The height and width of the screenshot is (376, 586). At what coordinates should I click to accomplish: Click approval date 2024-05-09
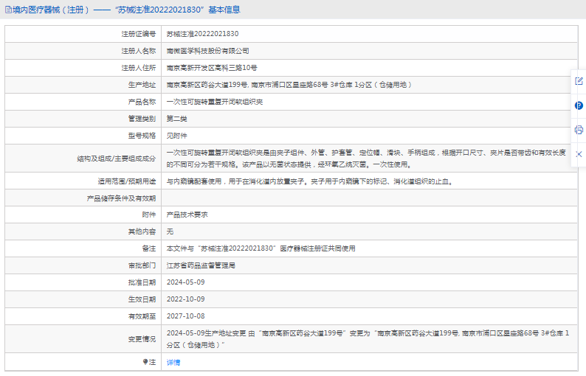186,282
